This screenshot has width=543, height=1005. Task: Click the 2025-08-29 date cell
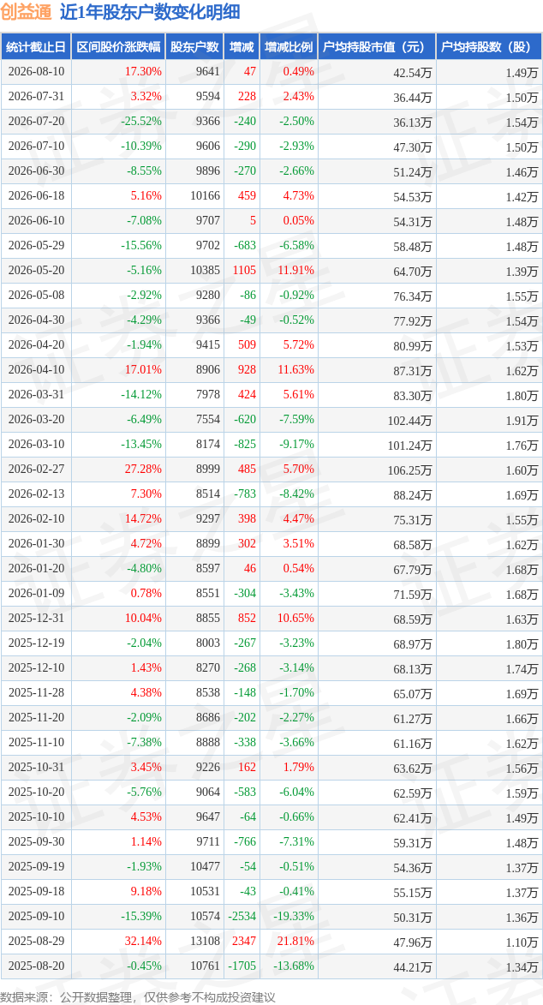36,941
